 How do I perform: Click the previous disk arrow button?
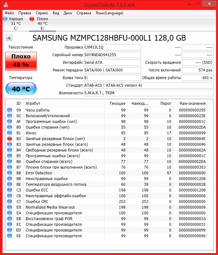click(x=9, y=38)
